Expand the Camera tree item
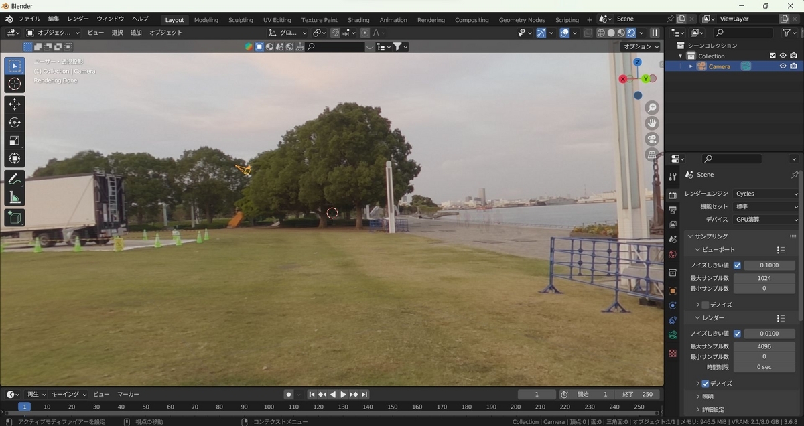804x426 pixels. [691, 66]
